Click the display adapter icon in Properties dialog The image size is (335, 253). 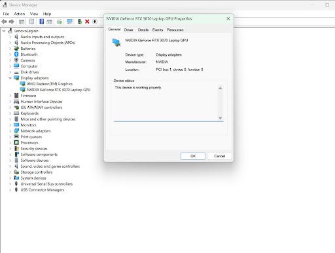click(116, 42)
